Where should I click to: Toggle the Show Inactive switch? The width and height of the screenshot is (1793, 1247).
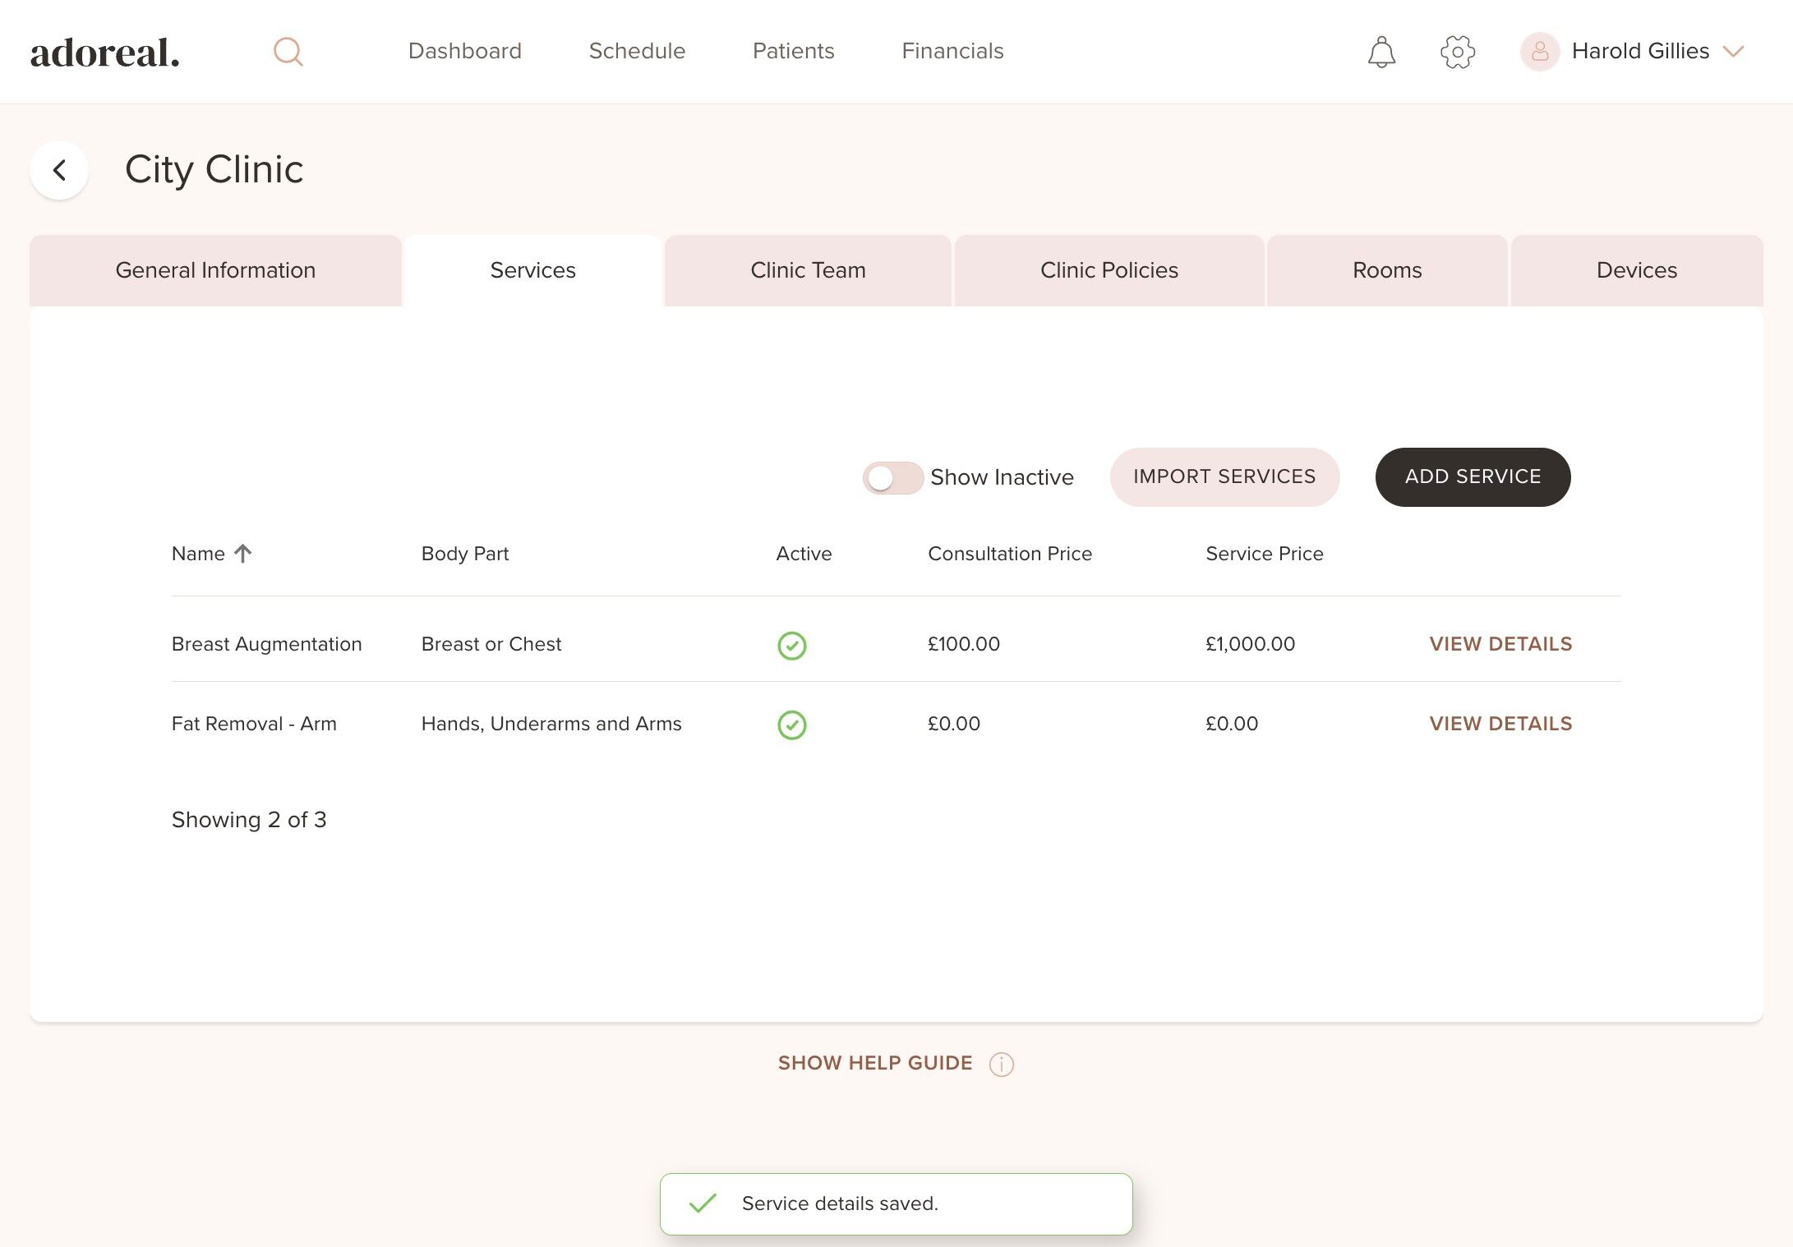pyautogui.click(x=892, y=477)
